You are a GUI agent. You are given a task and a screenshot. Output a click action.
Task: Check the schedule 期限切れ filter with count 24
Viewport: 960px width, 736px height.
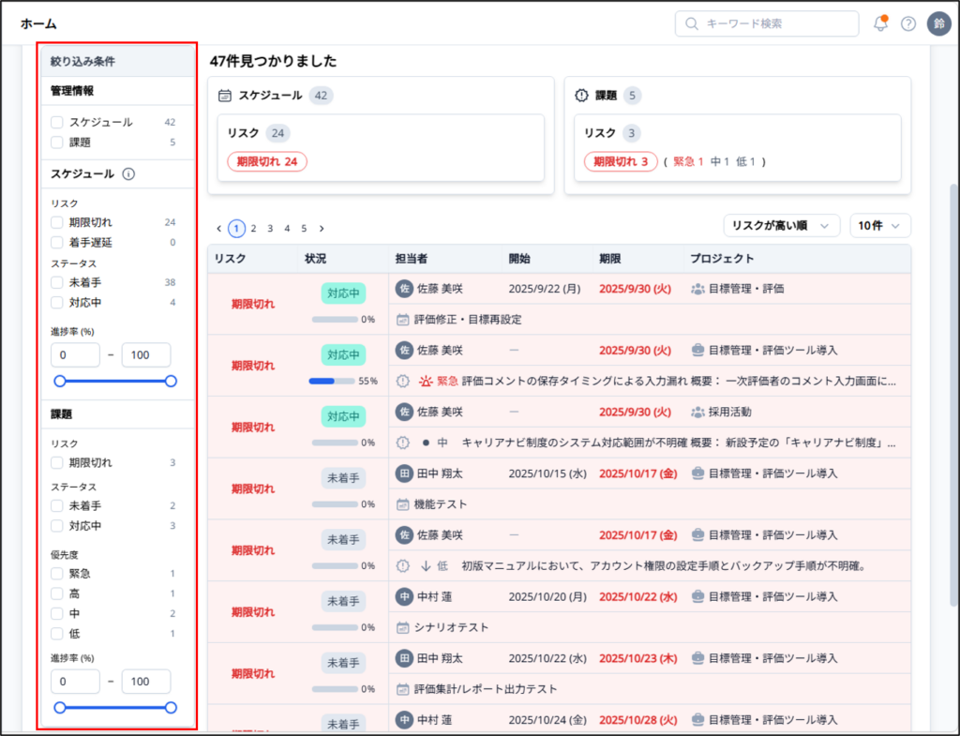tap(57, 222)
